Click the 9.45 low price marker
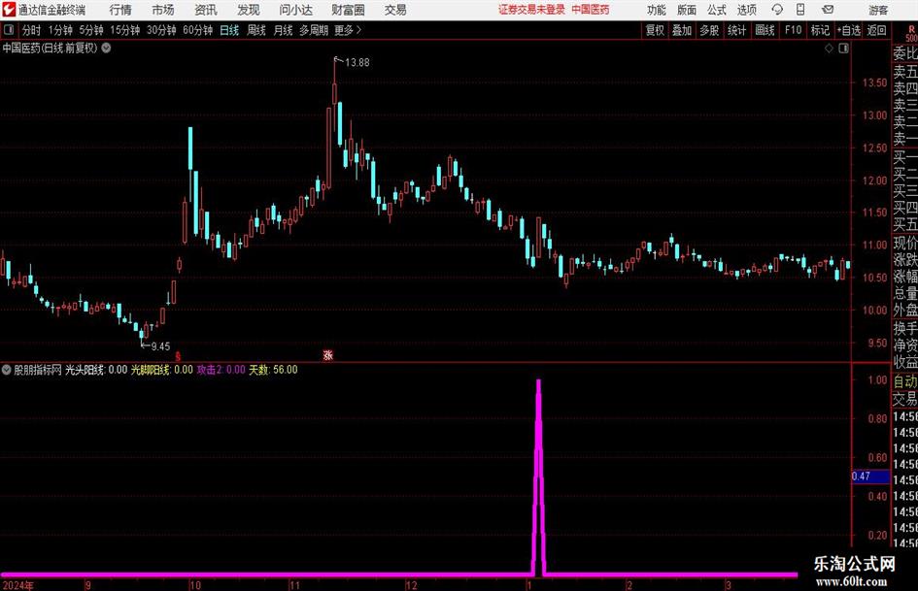918x591 pixels. 160,346
